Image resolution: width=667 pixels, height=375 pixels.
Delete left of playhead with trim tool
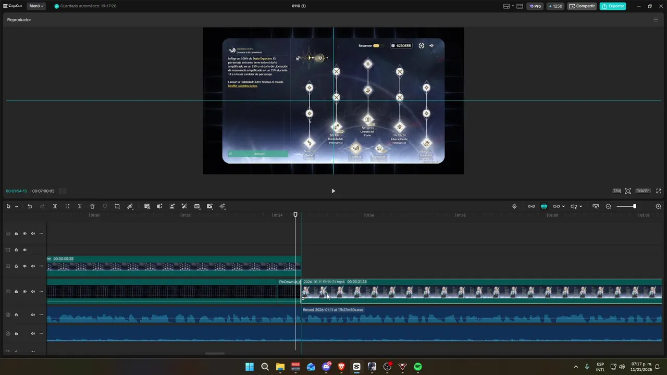pos(67,207)
